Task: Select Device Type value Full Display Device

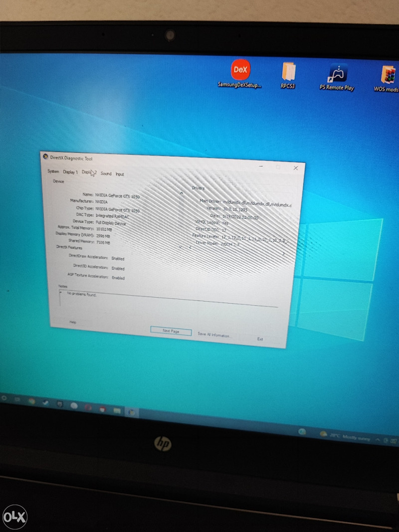Action: [111, 223]
